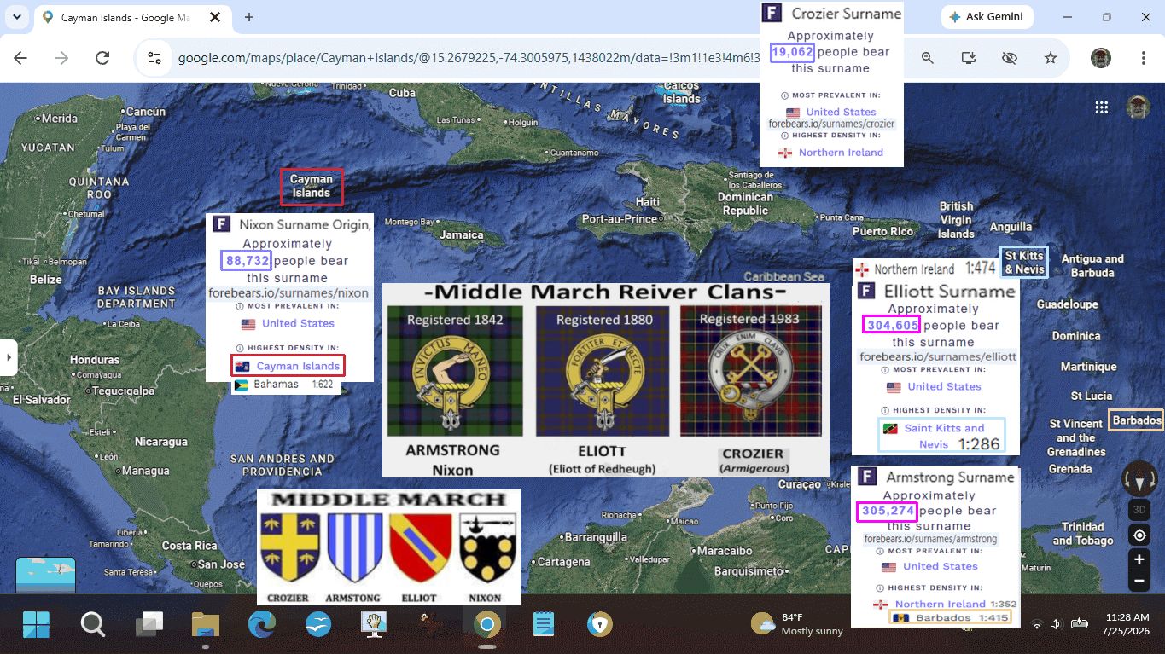1165x654 pixels.
Task: Open the Google account avatar on the map
Action: click(1138, 107)
